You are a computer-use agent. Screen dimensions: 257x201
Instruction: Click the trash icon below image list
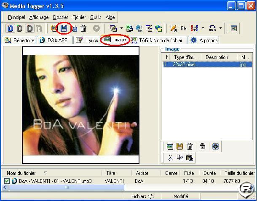pos(190,146)
